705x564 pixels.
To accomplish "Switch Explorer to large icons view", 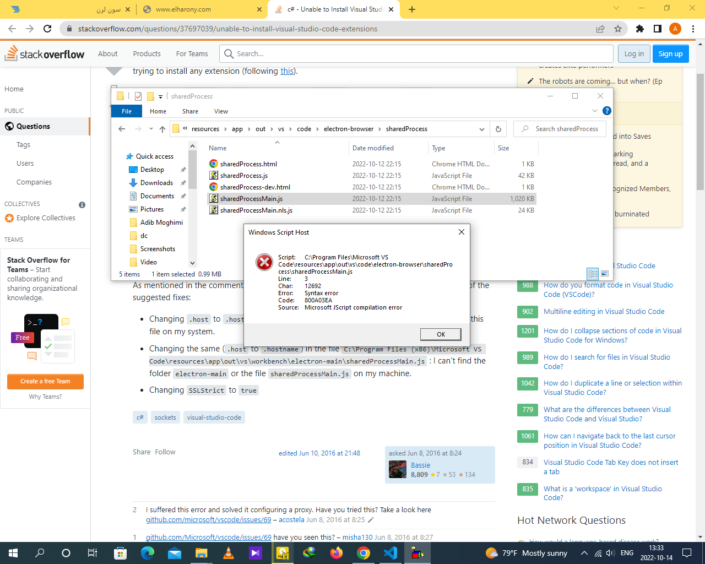I will coord(605,274).
